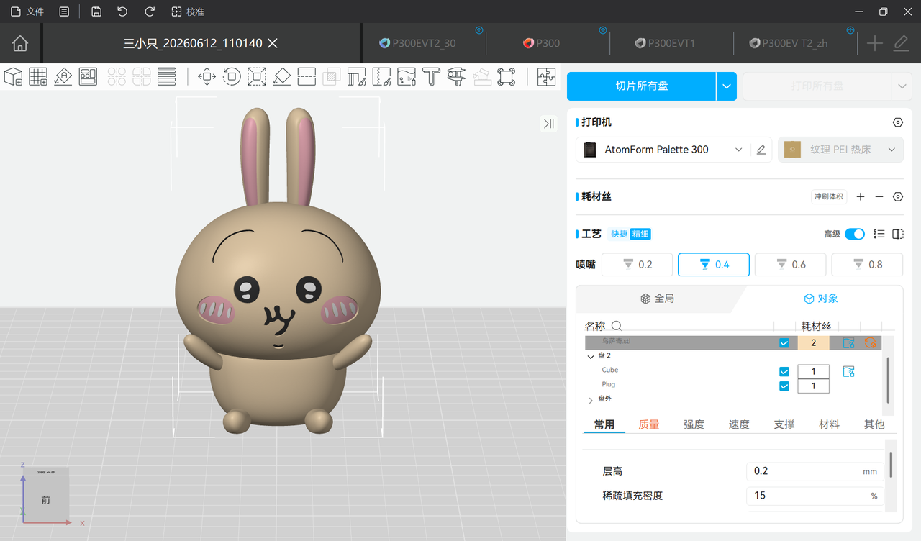Click the add-model cube icon

click(x=13, y=76)
